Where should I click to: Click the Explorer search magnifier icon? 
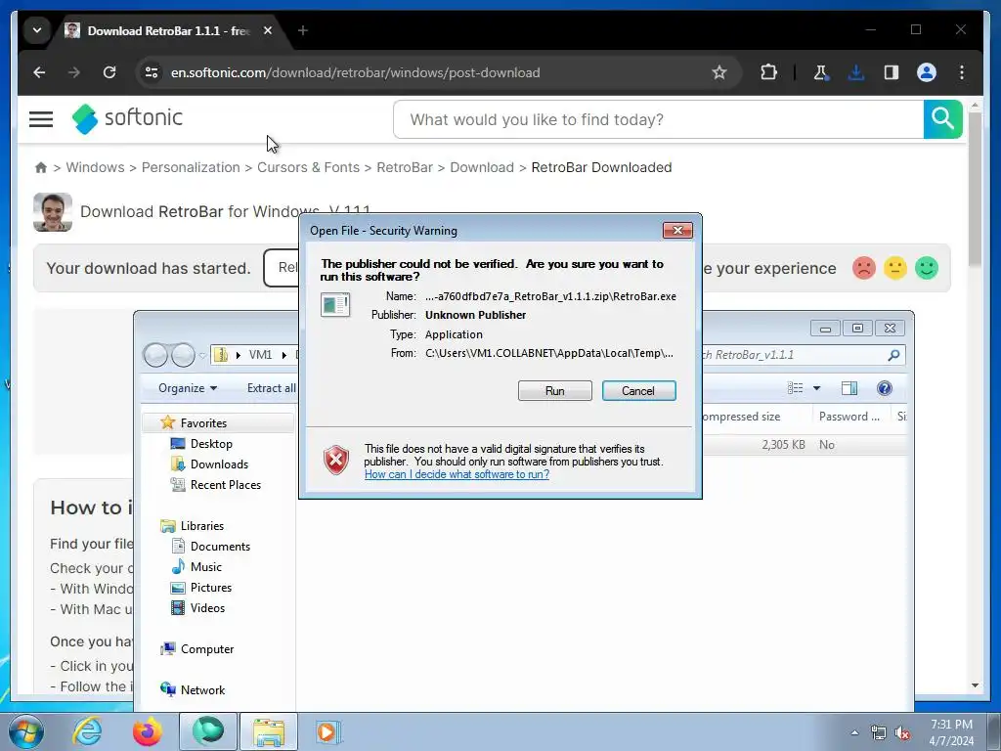893,355
